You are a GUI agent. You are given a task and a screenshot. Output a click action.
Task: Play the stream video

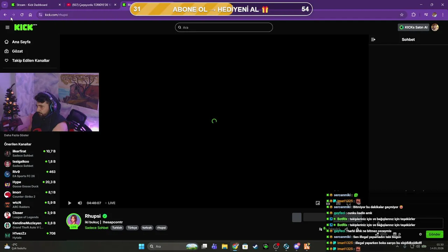point(70,203)
